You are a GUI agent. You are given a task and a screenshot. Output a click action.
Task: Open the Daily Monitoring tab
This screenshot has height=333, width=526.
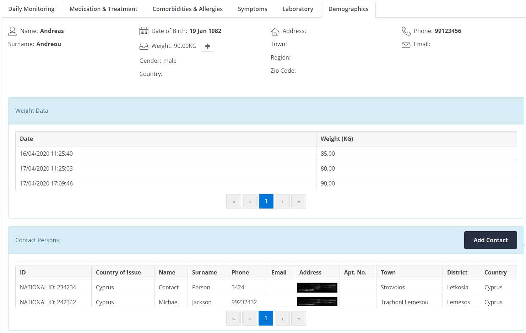31,9
